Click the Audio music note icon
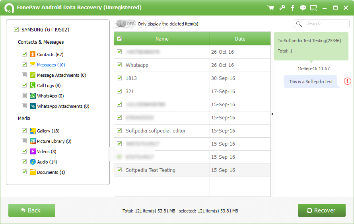354x224 pixels. 33,162
